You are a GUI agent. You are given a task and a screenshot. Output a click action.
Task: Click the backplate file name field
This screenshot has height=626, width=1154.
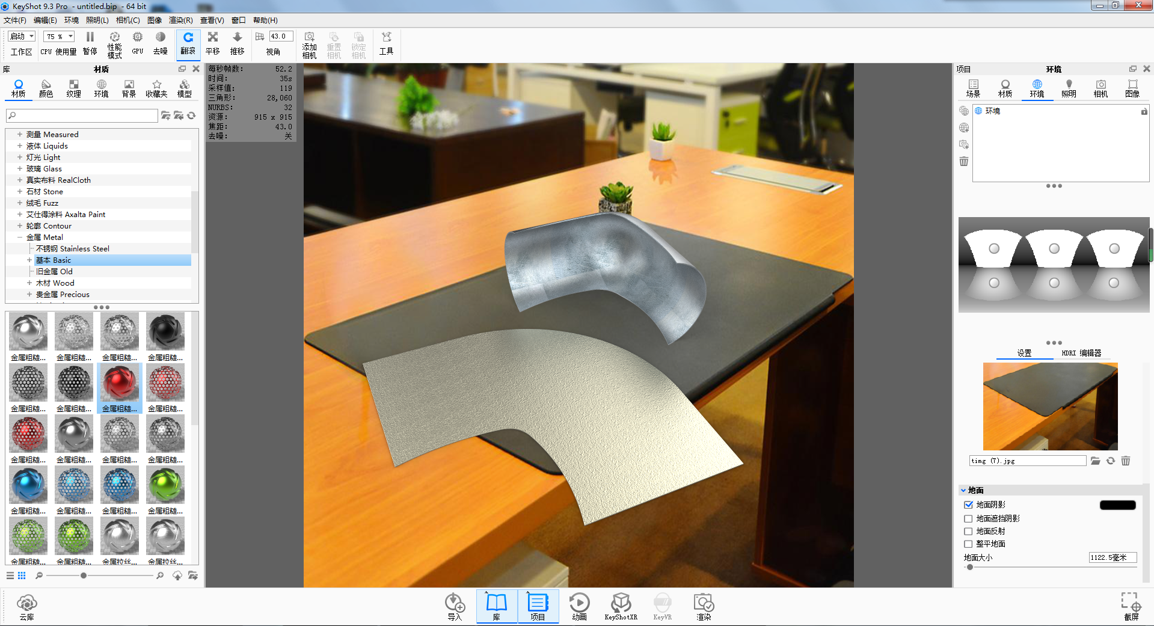[x=1028, y=461]
